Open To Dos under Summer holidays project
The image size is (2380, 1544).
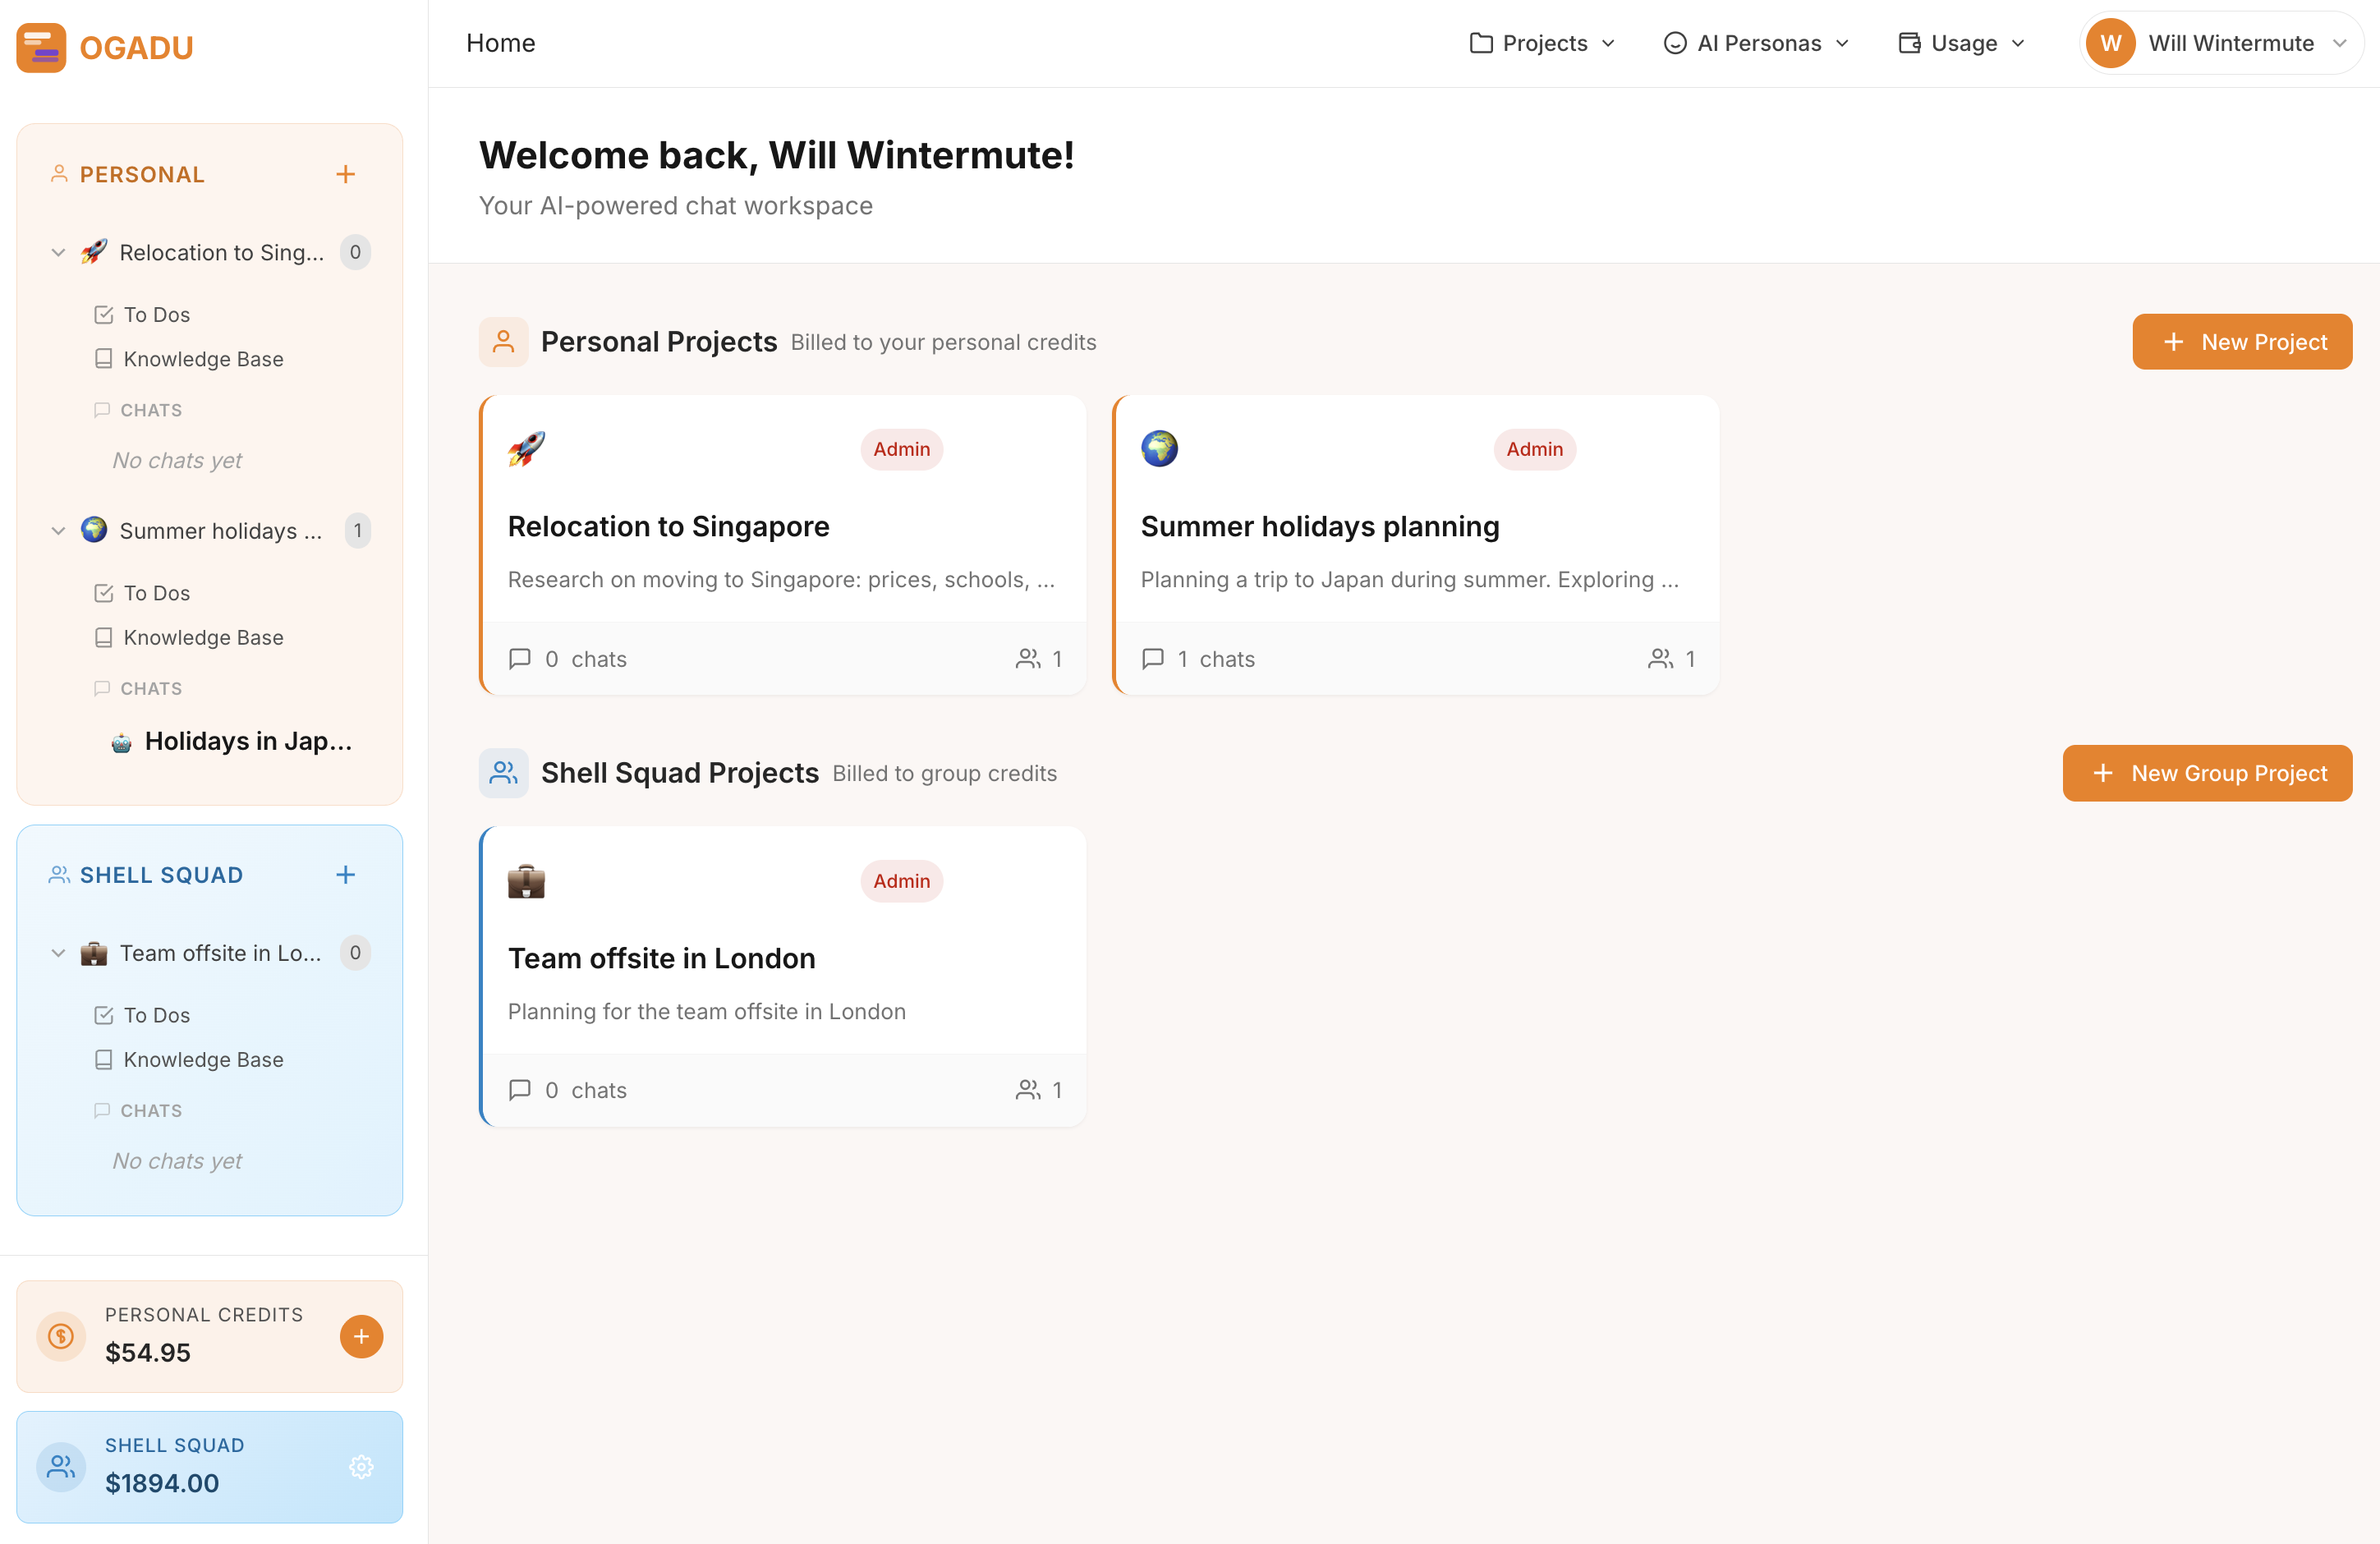pos(156,593)
